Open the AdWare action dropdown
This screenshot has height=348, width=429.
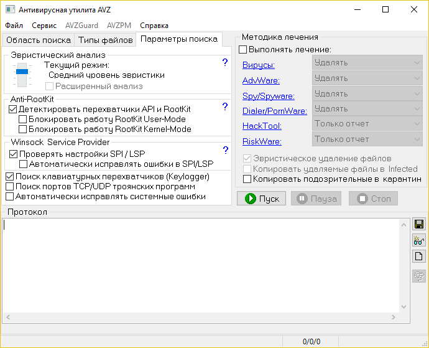(x=367, y=78)
